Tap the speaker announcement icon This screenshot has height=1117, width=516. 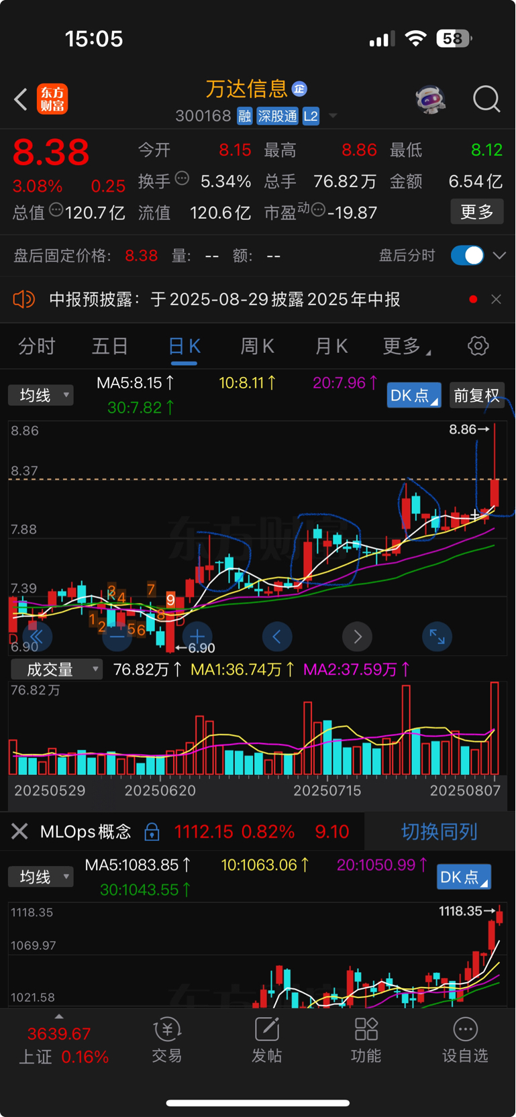[x=24, y=299]
